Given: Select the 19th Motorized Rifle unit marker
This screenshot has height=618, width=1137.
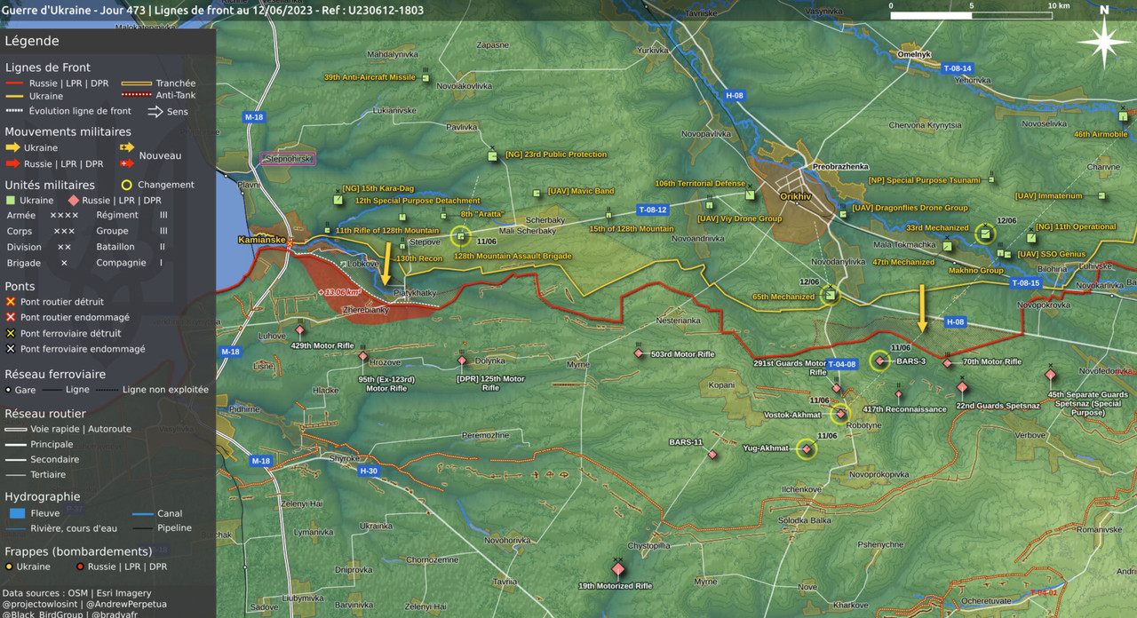Looking at the screenshot, I should click(618, 569).
